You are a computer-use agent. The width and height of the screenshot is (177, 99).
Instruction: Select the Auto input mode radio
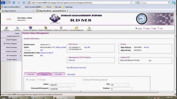coord(136,28)
